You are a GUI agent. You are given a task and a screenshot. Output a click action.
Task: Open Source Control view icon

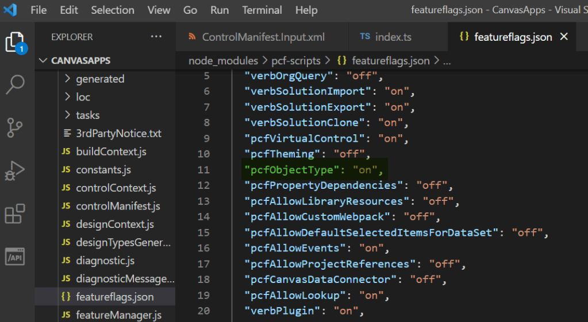pos(16,127)
